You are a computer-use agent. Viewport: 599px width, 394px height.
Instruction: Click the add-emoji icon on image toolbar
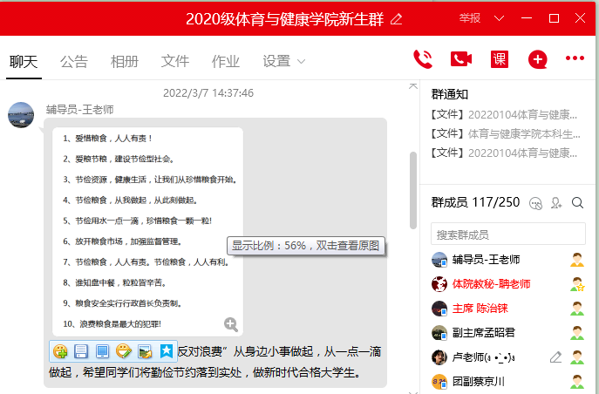coord(60,351)
